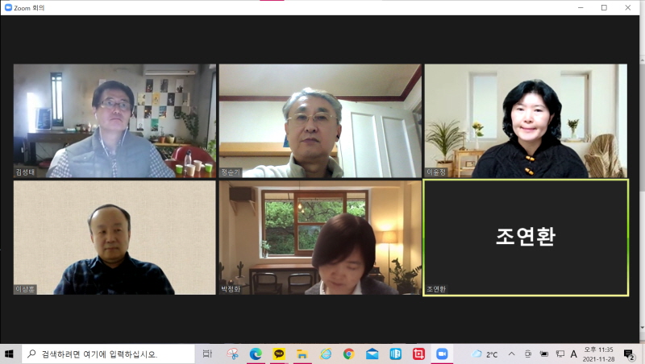
Task: Click the 이윤정 video tile
Action: [526, 121]
